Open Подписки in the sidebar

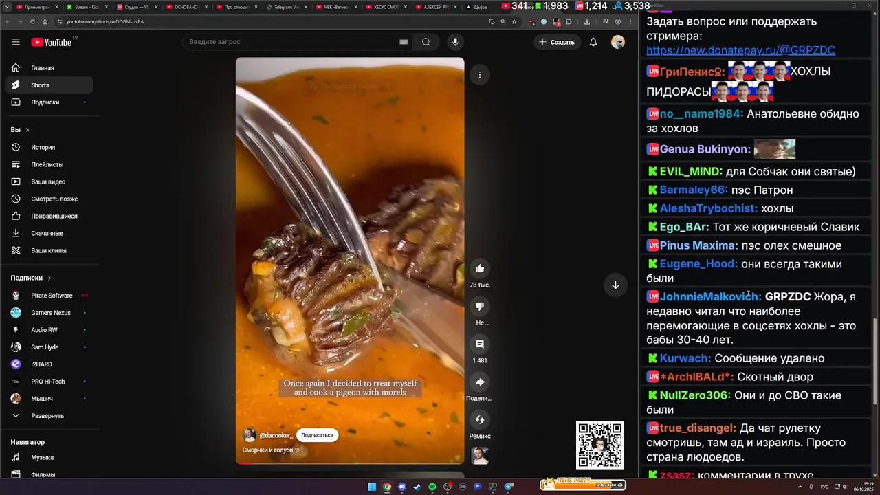[x=49, y=102]
